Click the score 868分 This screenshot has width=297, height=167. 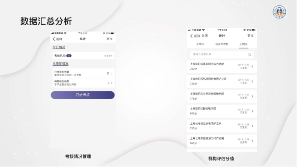193,143
